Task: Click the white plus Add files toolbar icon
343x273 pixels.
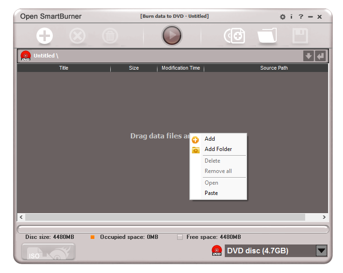Action: [44, 36]
